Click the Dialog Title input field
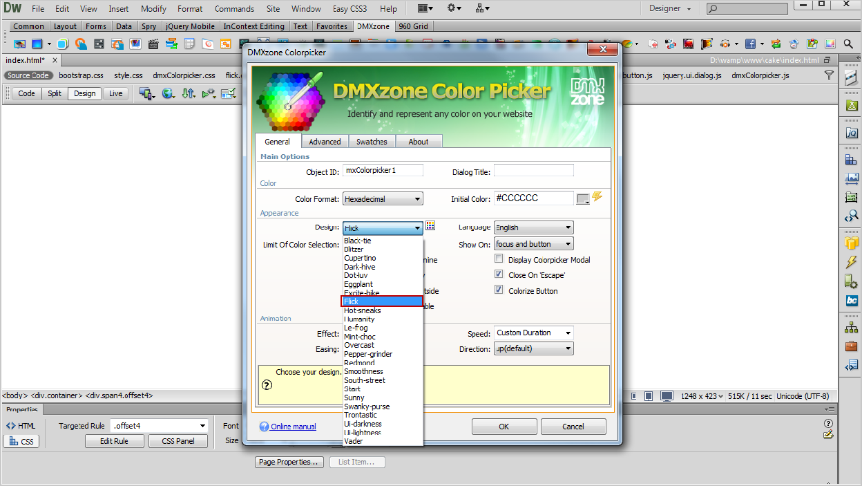Screen dimensions: 862x486 coord(534,170)
